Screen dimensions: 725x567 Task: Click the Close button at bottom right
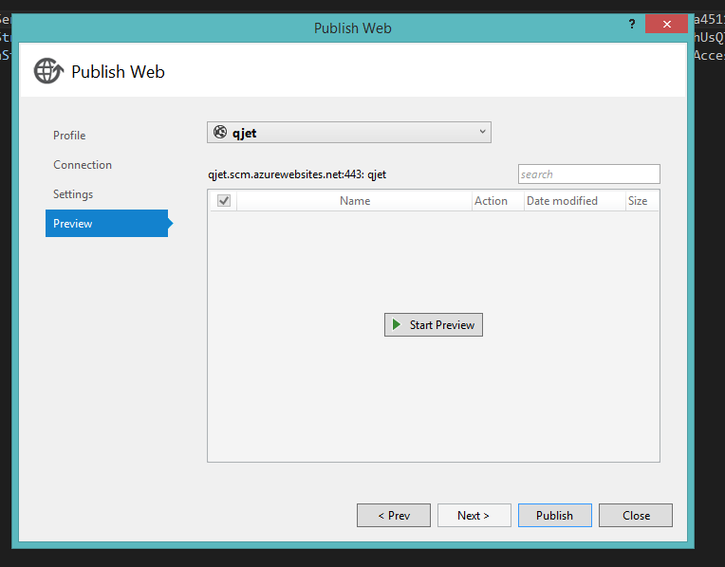(x=636, y=516)
